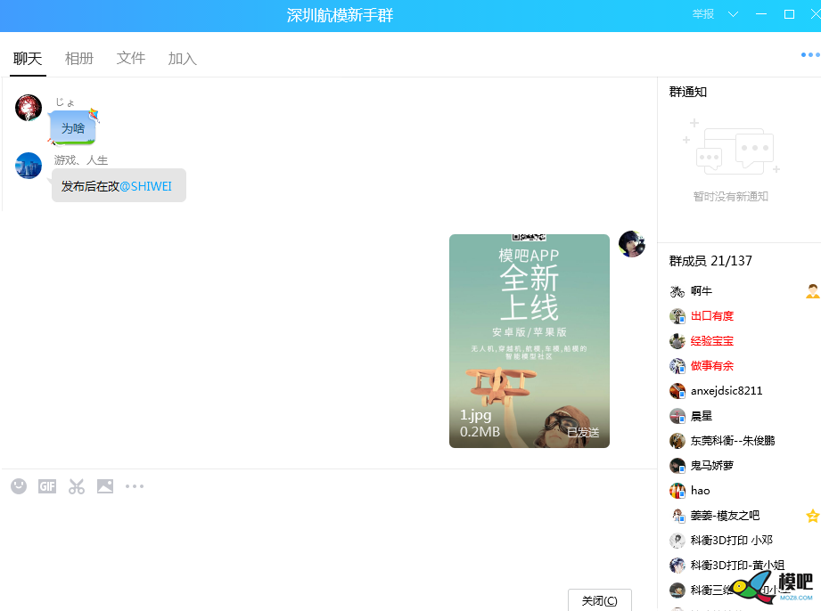This screenshot has width=821, height=611.
Task: Show more input tools with the toolbar ellipsis
Action: click(x=135, y=486)
